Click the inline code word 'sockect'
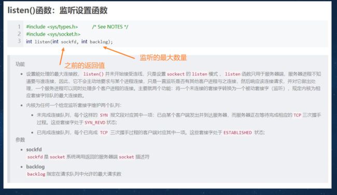 176,74
